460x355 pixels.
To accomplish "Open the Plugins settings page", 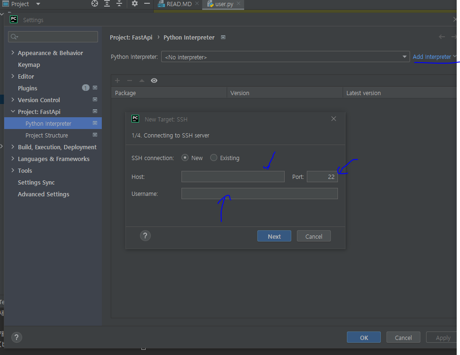I will (28, 88).
